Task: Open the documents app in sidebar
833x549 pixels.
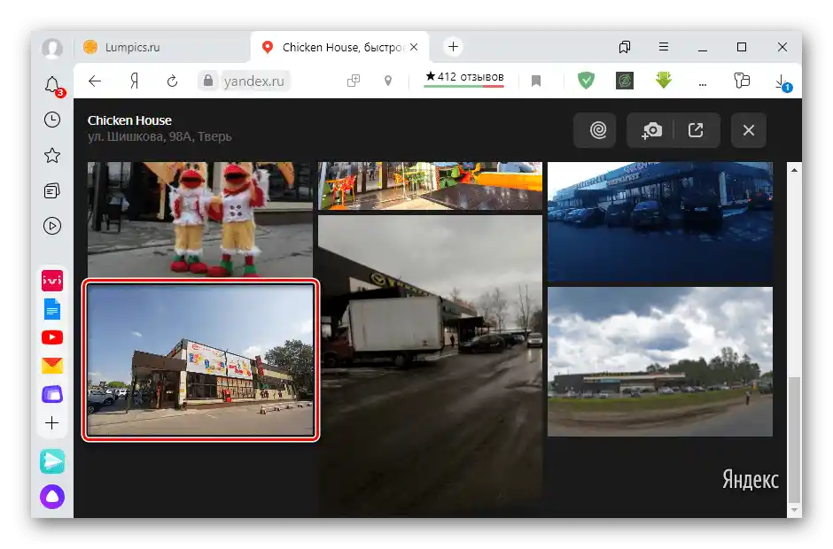Action: click(x=52, y=309)
